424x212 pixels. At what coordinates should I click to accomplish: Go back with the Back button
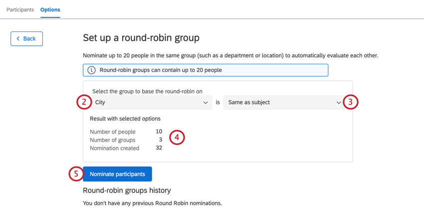[26, 38]
